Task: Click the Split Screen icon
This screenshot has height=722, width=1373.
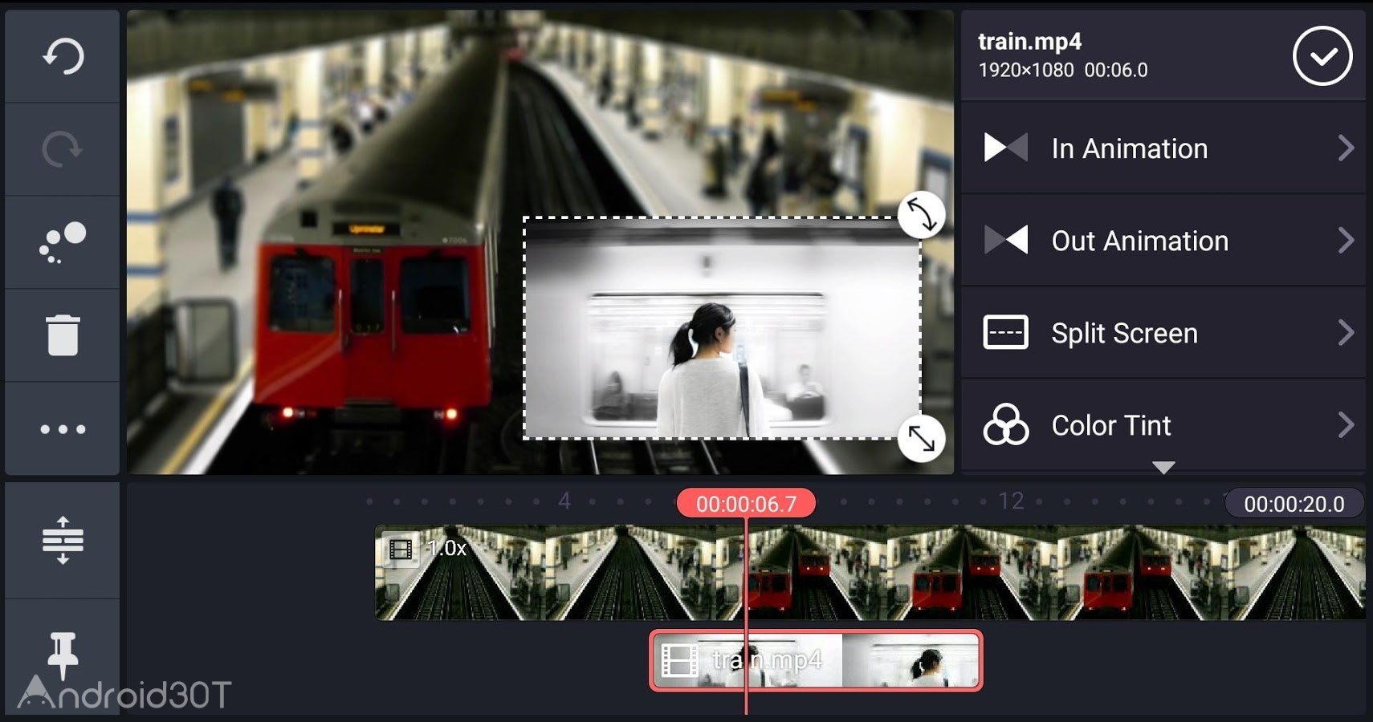Action: point(1005,332)
